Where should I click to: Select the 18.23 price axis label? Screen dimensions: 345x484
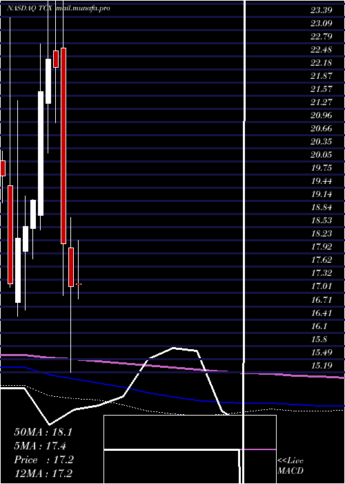(x=322, y=234)
